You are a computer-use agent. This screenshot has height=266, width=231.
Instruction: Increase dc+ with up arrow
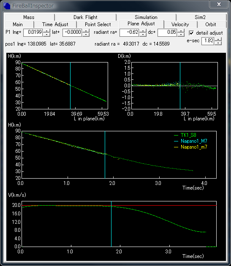tap(181, 31)
